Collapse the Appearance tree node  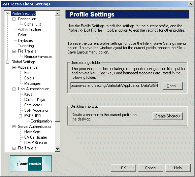tap(14, 67)
